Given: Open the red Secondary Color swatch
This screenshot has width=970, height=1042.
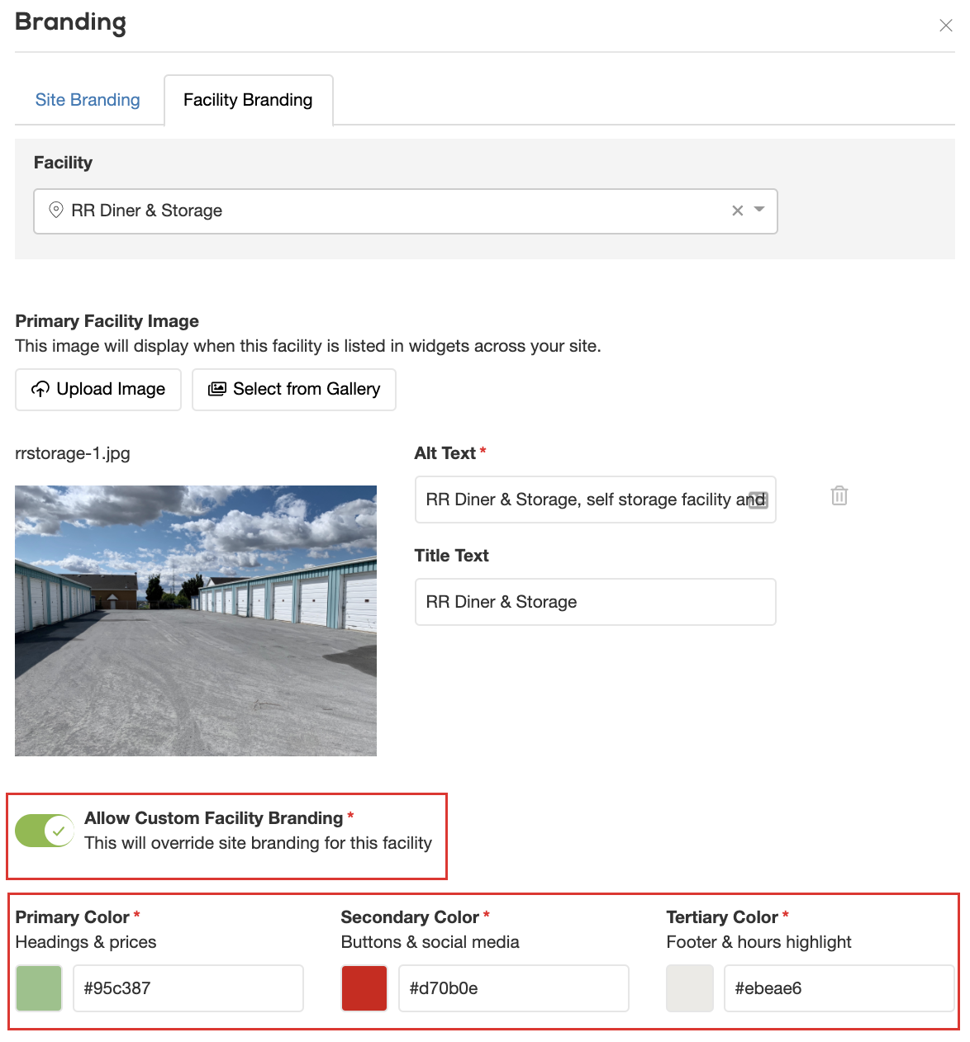Looking at the screenshot, I should 364,988.
